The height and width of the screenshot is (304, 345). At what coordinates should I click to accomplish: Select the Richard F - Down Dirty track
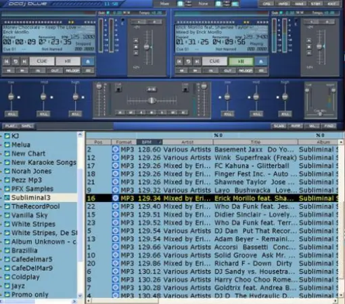(x=212, y=263)
